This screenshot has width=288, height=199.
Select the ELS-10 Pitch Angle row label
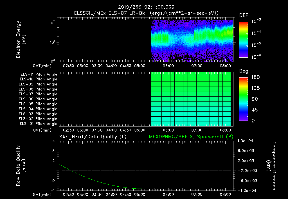[39, 79]
